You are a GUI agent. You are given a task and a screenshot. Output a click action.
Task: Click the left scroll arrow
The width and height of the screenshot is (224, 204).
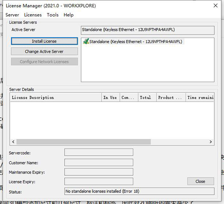(x=13, y=142)
